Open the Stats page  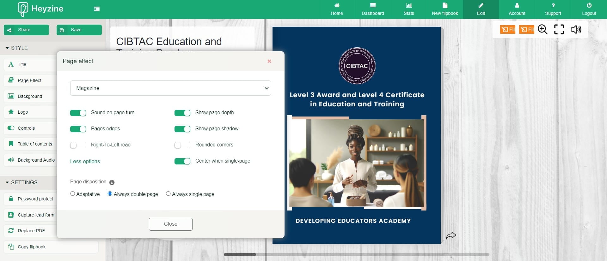(408, 9)
